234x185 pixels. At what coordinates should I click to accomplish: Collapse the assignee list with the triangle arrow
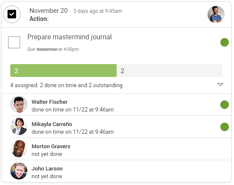(x=220, y=84)
